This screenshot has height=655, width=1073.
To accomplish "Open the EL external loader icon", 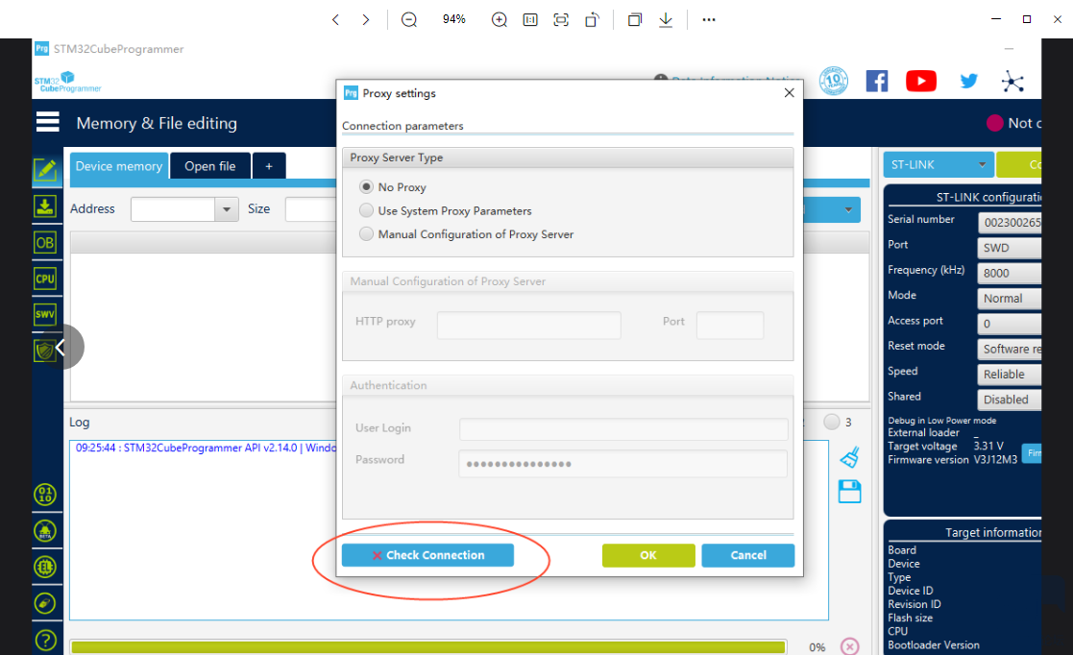I will click(45, 567).
